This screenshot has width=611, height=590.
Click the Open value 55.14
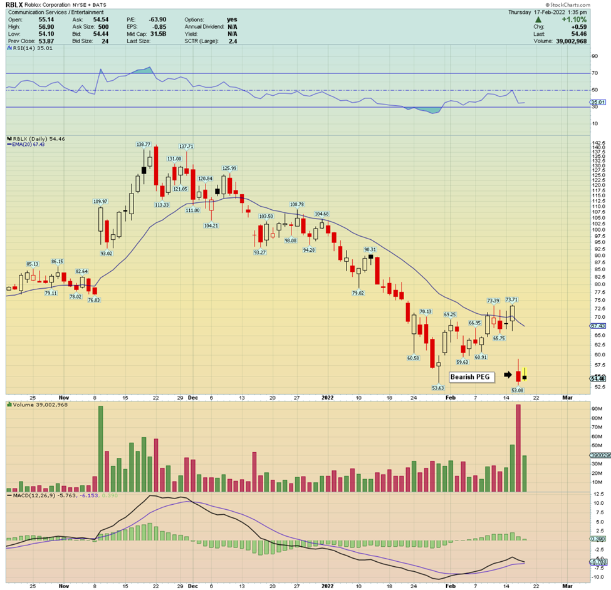click(46, 19)
